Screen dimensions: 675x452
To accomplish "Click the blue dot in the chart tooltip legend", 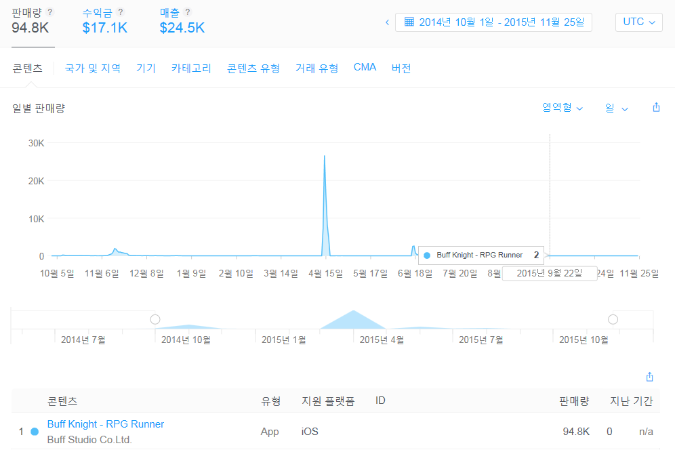I will click(427, 255).
